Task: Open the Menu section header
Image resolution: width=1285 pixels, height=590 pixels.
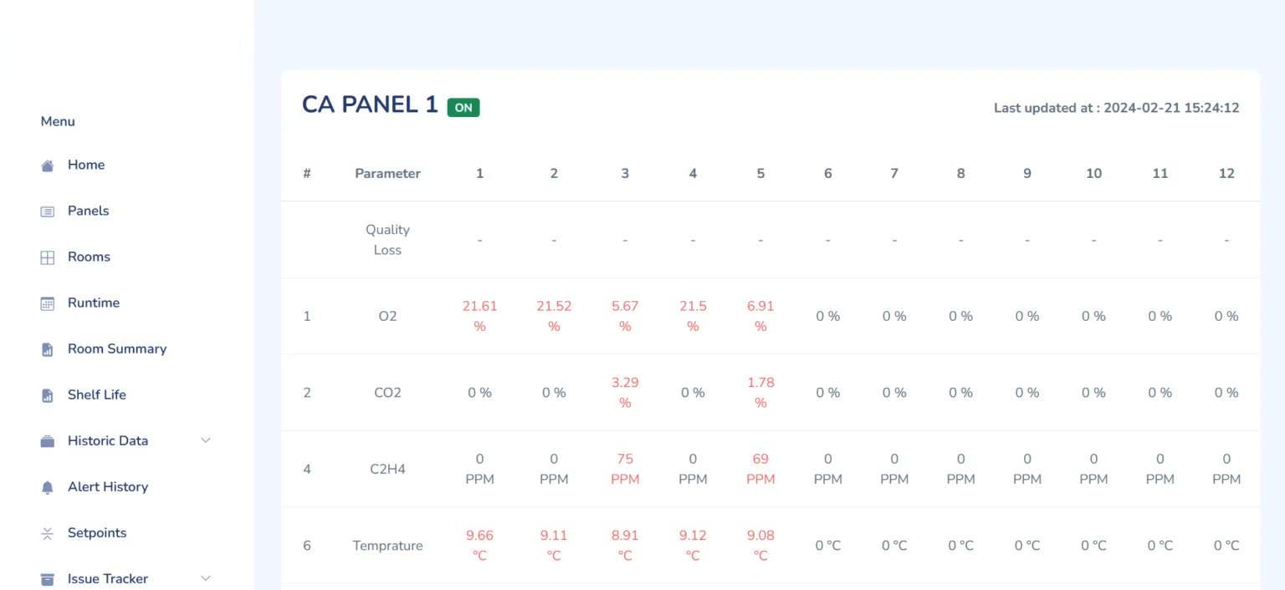Action: tap(57, 121)
